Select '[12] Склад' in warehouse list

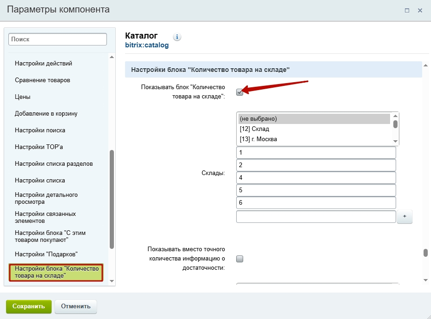click(x=314, y=129)
